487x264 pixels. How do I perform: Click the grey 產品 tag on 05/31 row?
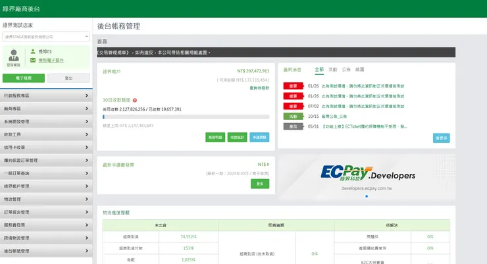coord(294,126)
